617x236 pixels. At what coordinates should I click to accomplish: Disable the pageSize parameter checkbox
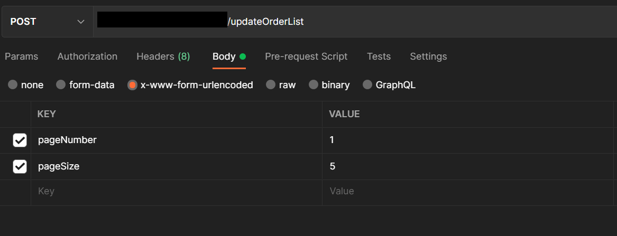[20, 167]
